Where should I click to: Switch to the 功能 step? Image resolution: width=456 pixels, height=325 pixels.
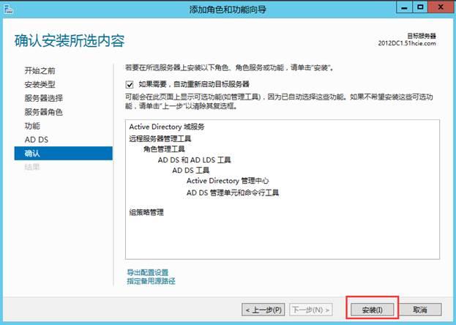point(32,126)
